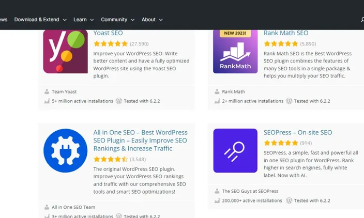The image size is (364, 218).
Task: Click The SEO Guys at SEOPress author name
Action: pyautogui.click(x=250, y=191)
